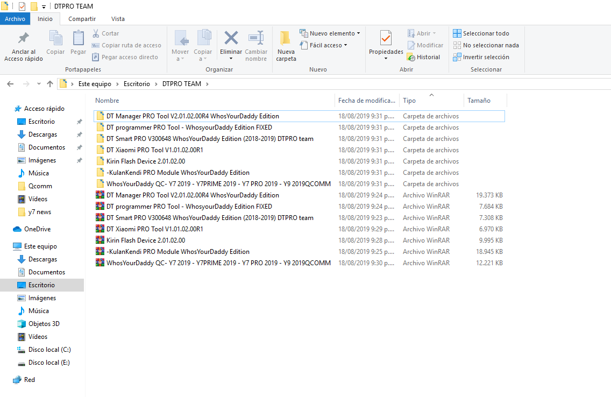Select the WhosYourDaddy QC- Y7 2019 WinRAR archive

coord(299,263)
